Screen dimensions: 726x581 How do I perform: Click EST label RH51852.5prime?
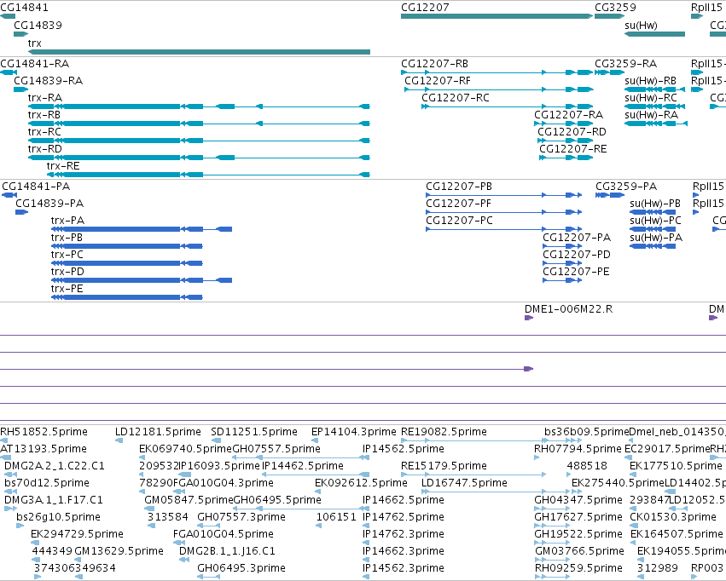(x=44, y=432)
